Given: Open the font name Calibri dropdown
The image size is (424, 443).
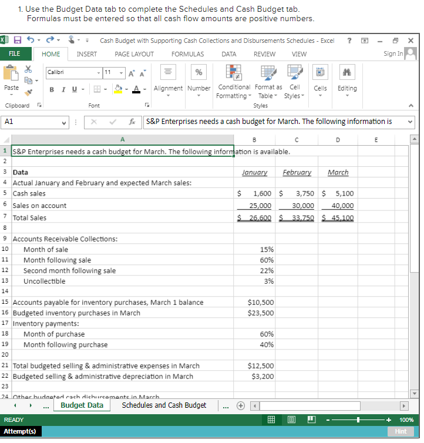Looking at the screenshot, I should tap(99, 73).
